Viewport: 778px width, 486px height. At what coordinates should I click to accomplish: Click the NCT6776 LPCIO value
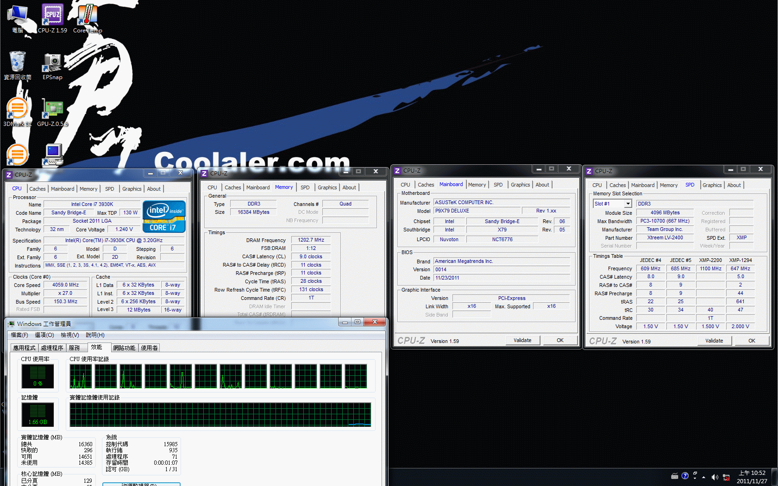[502, 240]
